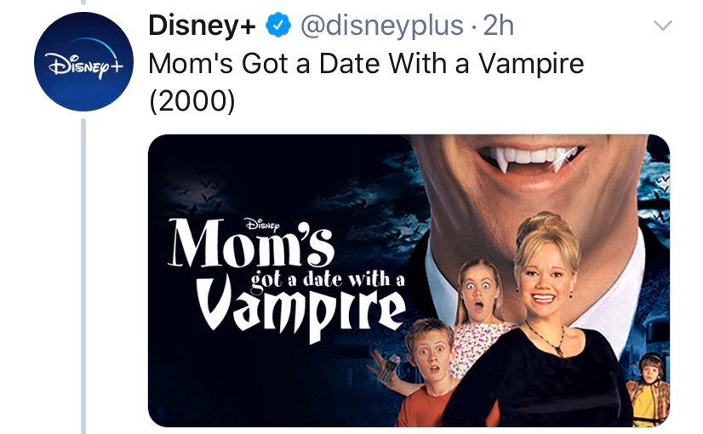Select the tweet text about Vampire (2000)
703x434 pixels.
click(x=366, y=82)
